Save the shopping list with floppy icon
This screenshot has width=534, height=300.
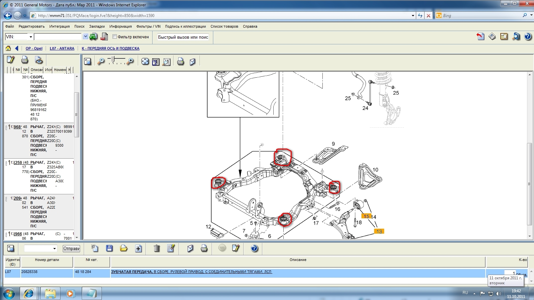pyautogui.click(x=109, y=248)
